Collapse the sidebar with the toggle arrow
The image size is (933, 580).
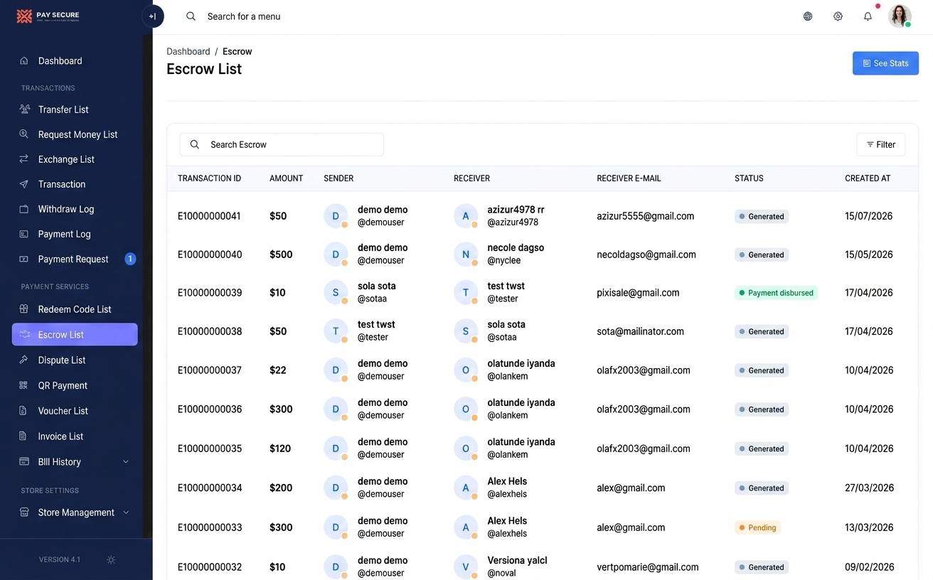tap(153, 16)
